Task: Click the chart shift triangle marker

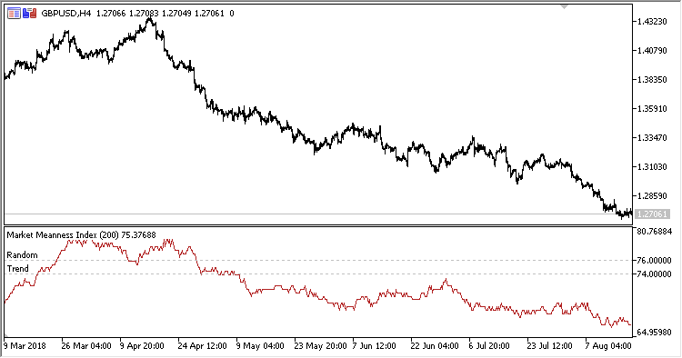Action: pos(564,7)
